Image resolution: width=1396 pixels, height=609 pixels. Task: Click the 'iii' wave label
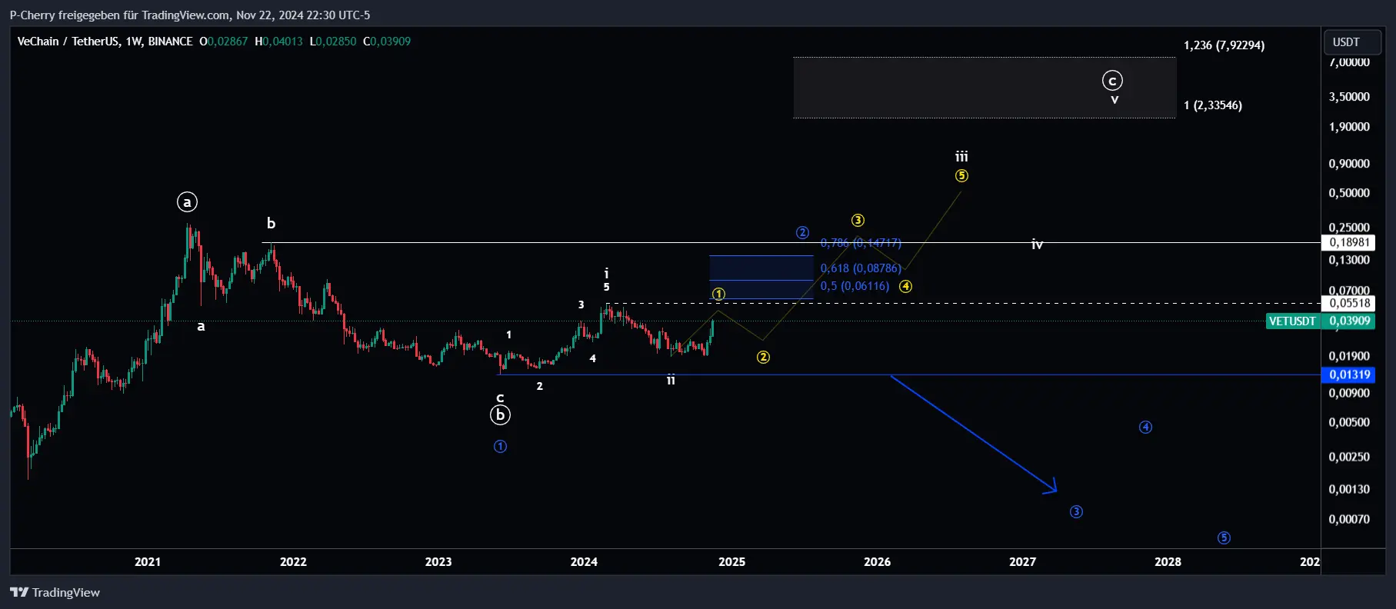[961, 157]
